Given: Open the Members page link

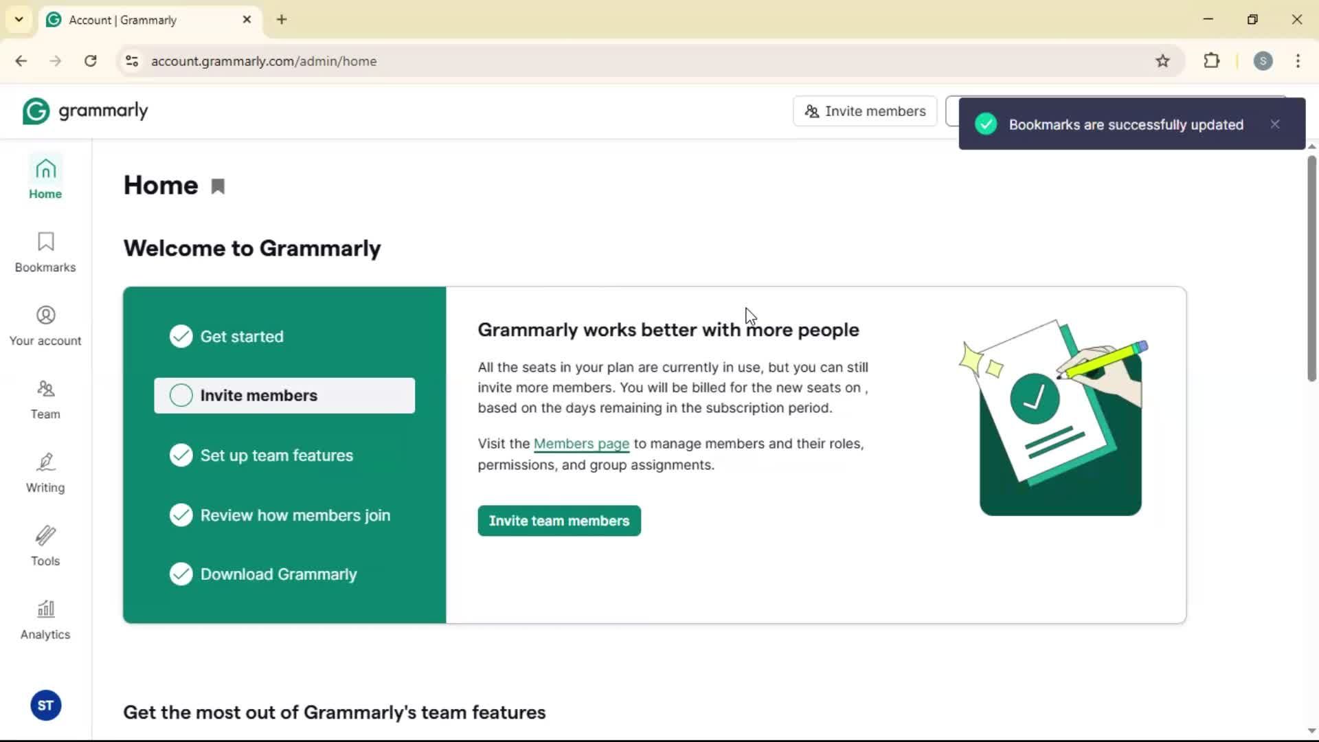Looking at the screenshot, I should click(581, 444).
